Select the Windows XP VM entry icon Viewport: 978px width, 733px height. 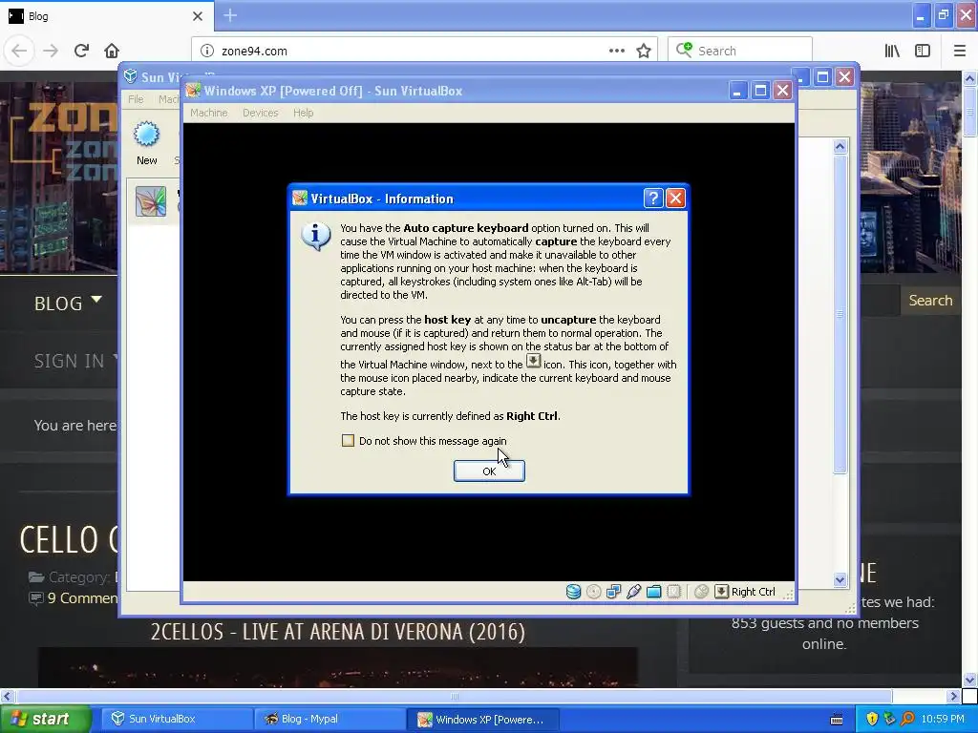[151, 201]
